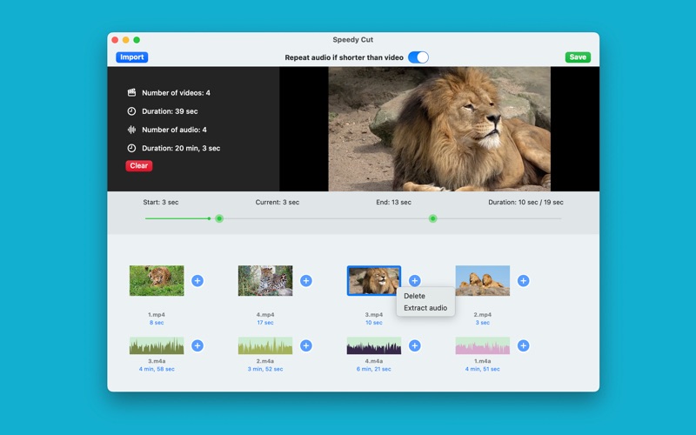Choose Delete from the context menu
This screenshot has height=435, width=696.
415,296
